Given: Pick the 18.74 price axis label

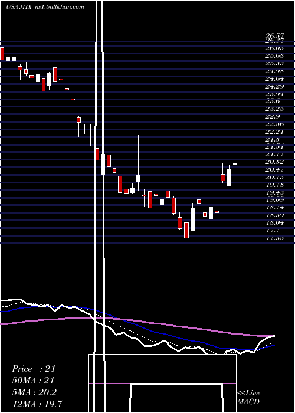Looking at the screenshot, I should point(276,208).
